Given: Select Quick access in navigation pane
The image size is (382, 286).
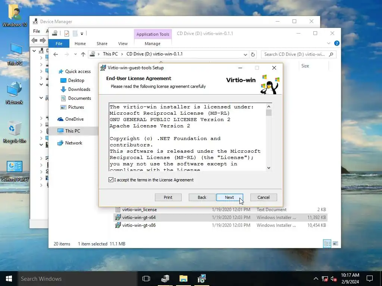Looking at the screenshot, I should [75, 71].
